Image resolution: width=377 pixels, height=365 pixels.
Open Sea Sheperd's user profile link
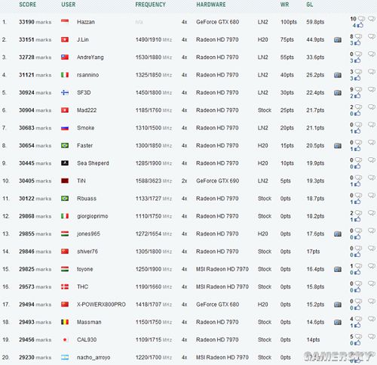(93, 163)
